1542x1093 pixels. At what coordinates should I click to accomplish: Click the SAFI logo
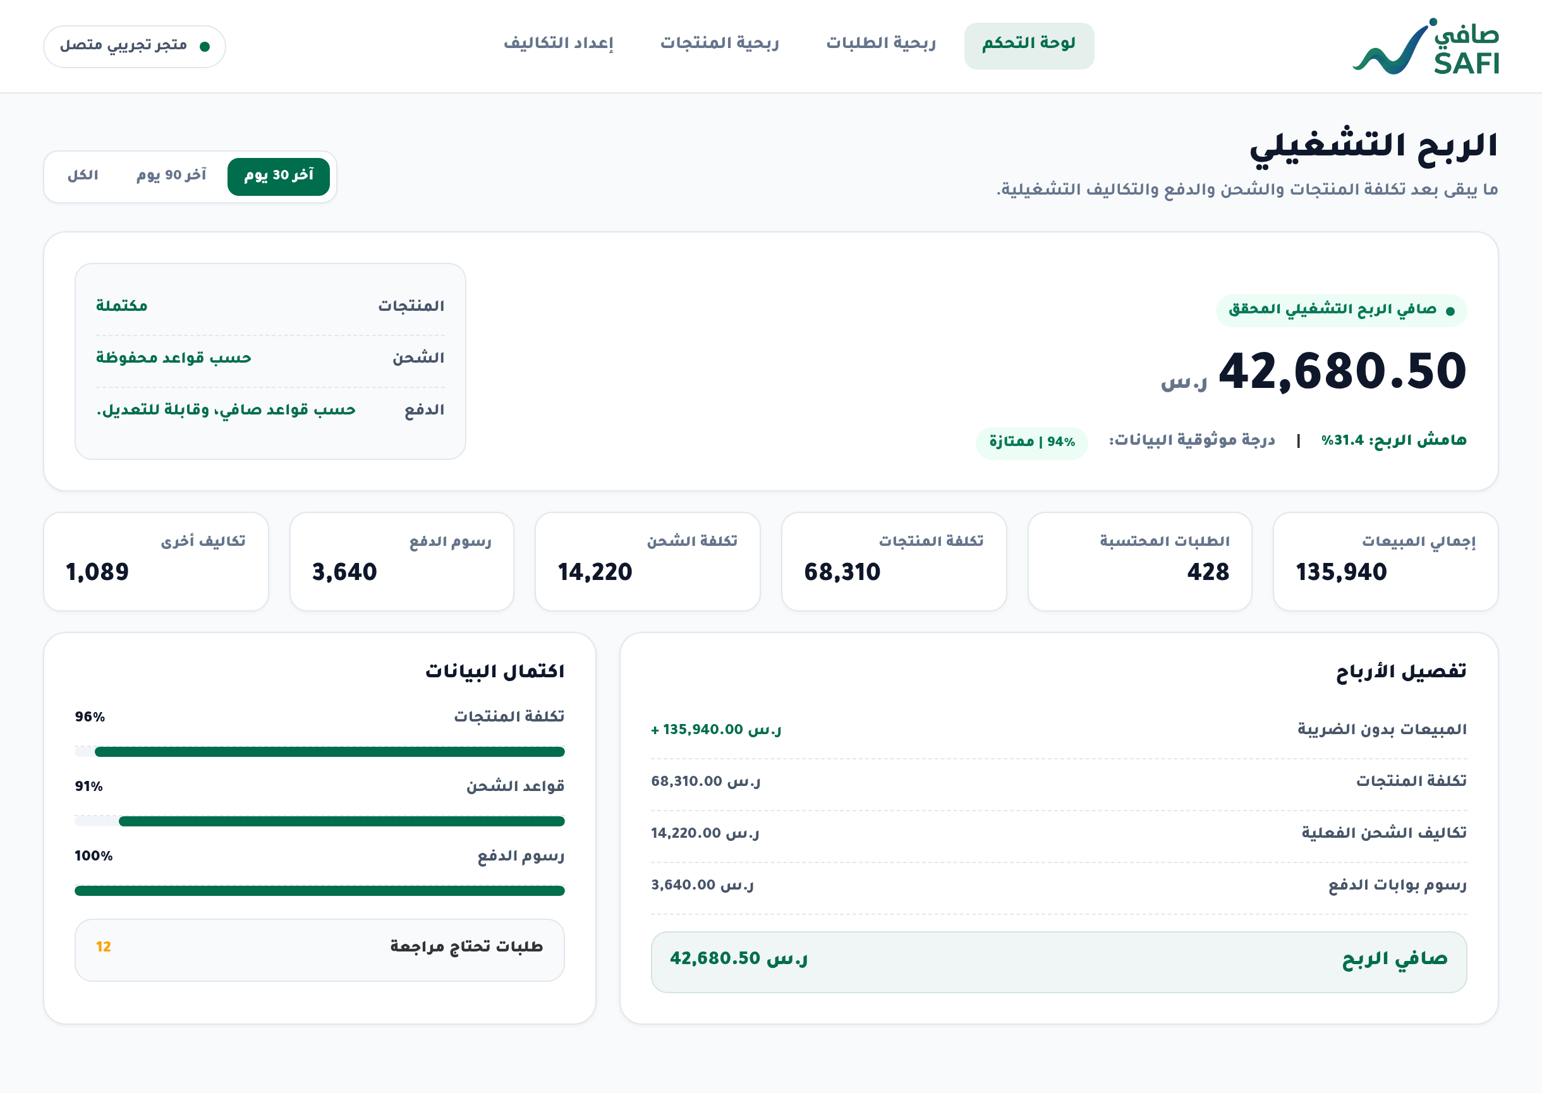coord(1425,45)
